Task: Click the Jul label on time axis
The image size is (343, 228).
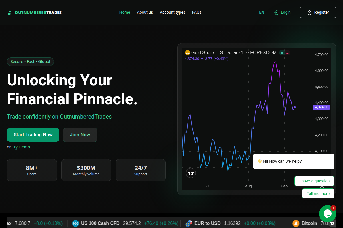Action: (x=209, y=186)
